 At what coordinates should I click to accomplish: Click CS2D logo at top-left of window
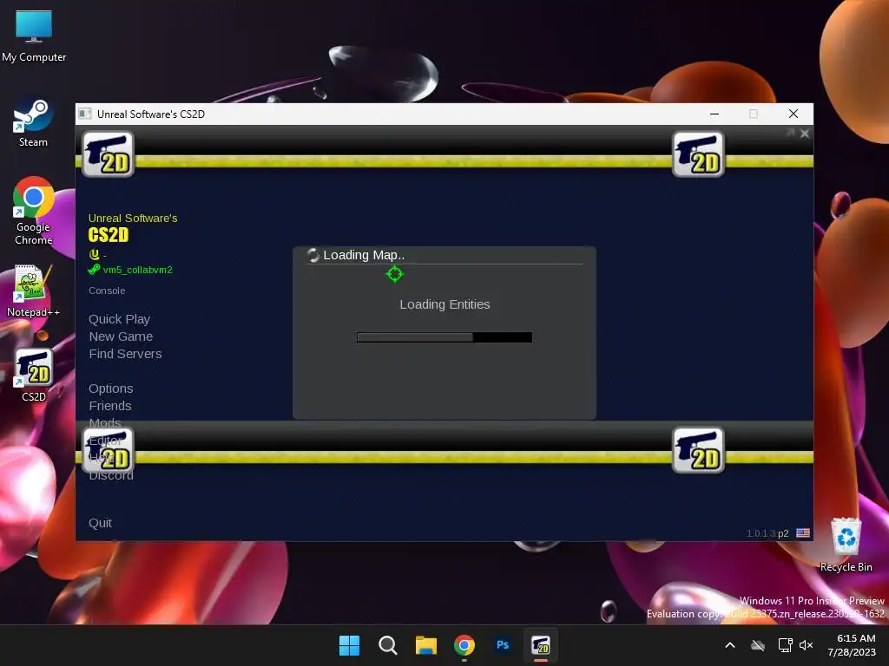pos(109,154)
